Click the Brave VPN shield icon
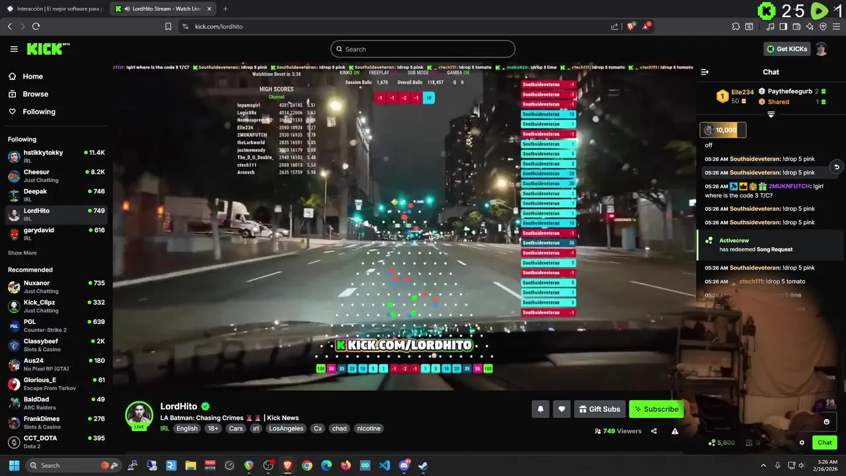This screenshot has width=846, height=476. tap(823, 26)
